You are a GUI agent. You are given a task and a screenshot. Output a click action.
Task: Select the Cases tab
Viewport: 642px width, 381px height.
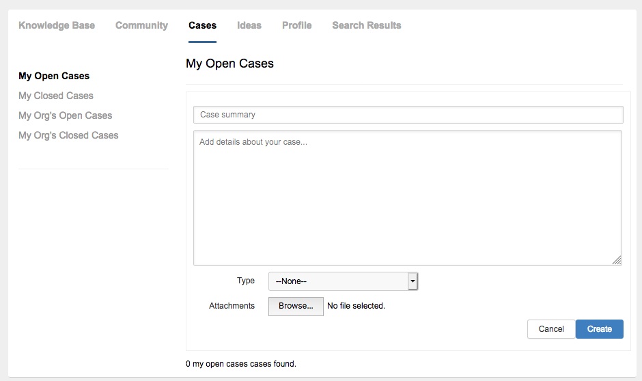(202, 25)
